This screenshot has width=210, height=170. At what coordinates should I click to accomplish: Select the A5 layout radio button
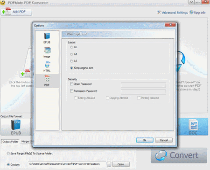click(x=71, y=47)
